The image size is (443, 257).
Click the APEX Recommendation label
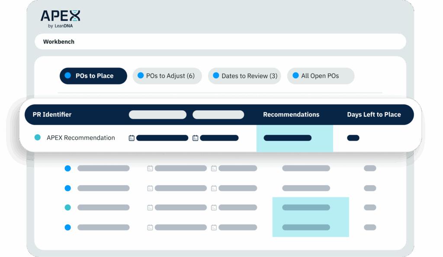[81, 138]
